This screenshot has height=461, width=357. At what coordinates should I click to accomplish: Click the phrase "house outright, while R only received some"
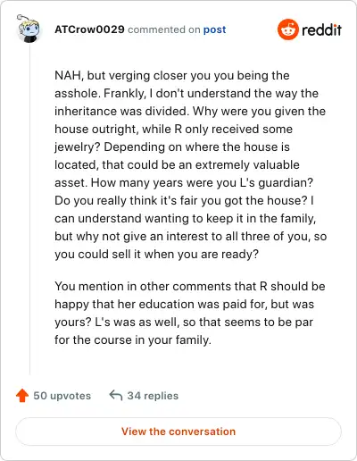pyautogui.click(x=173, y=130)
